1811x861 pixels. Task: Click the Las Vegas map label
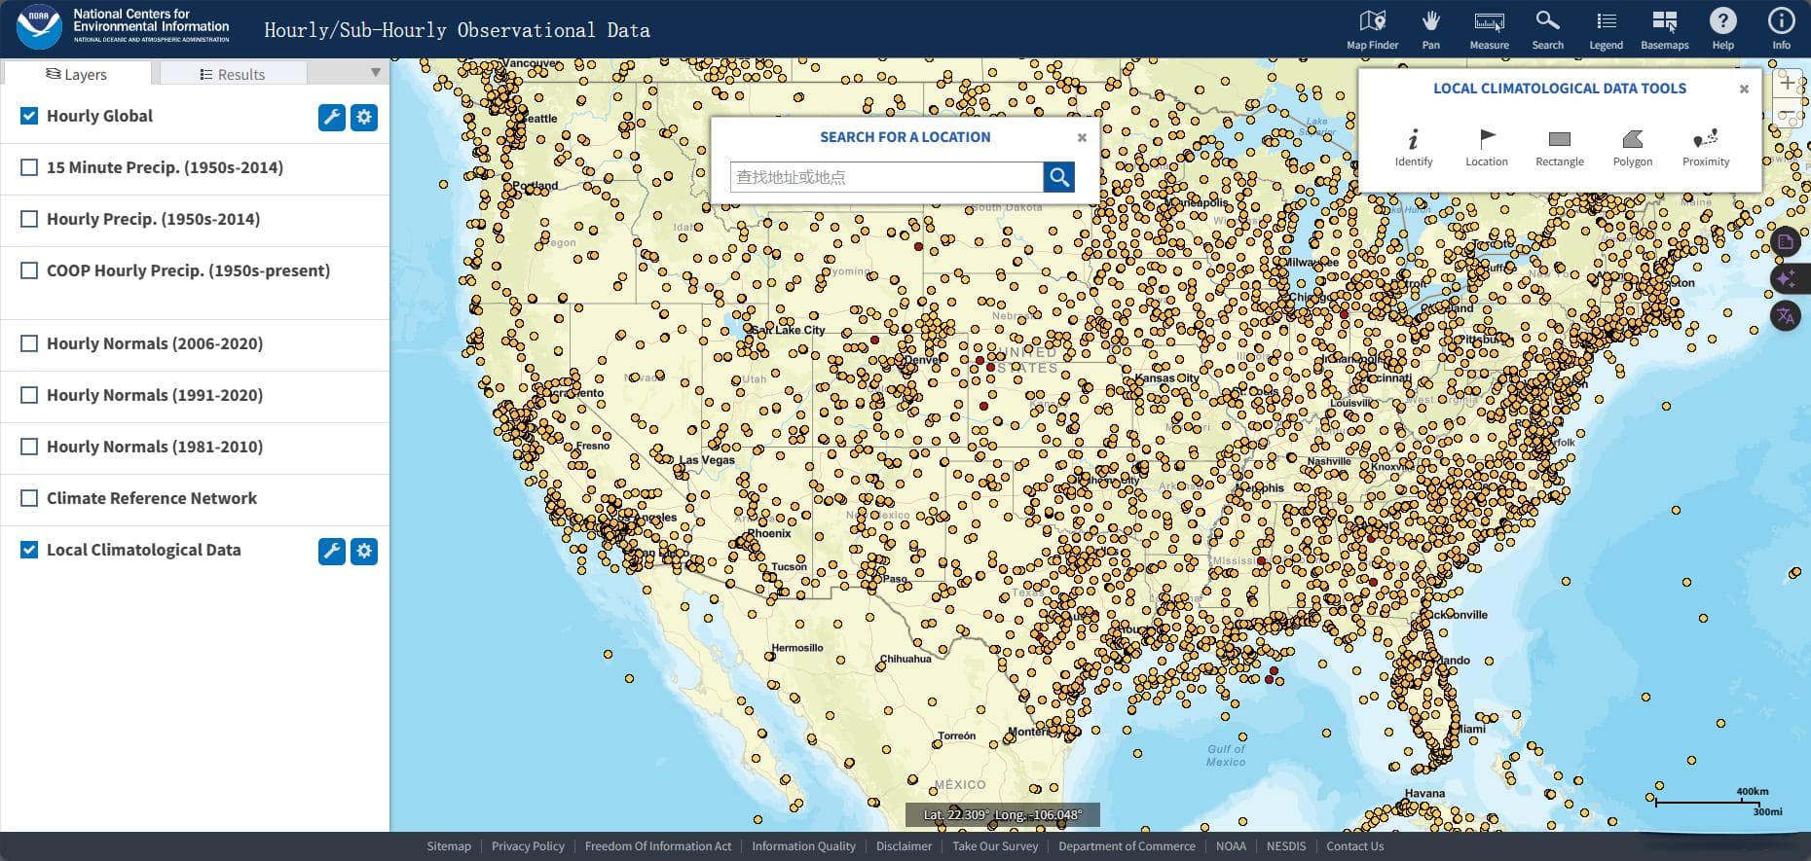[x=707, y=460]
